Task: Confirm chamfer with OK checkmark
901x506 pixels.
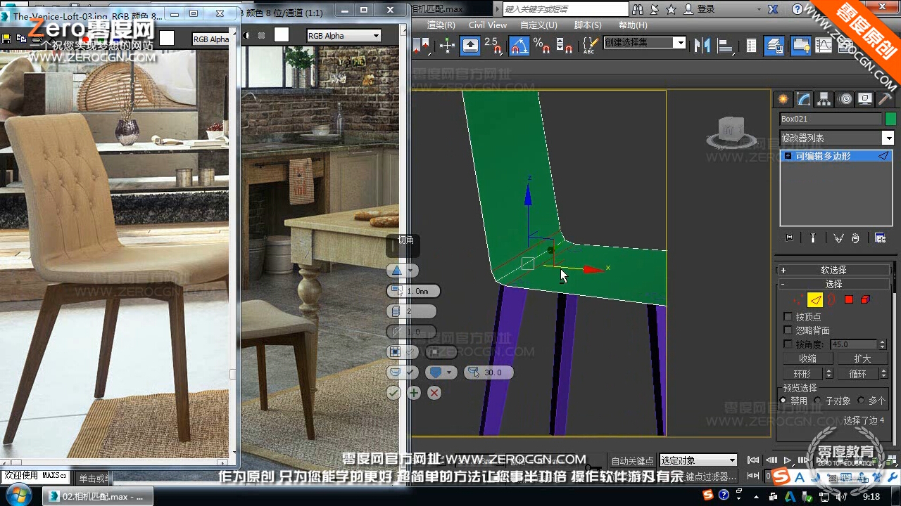Action: point(393,393)
